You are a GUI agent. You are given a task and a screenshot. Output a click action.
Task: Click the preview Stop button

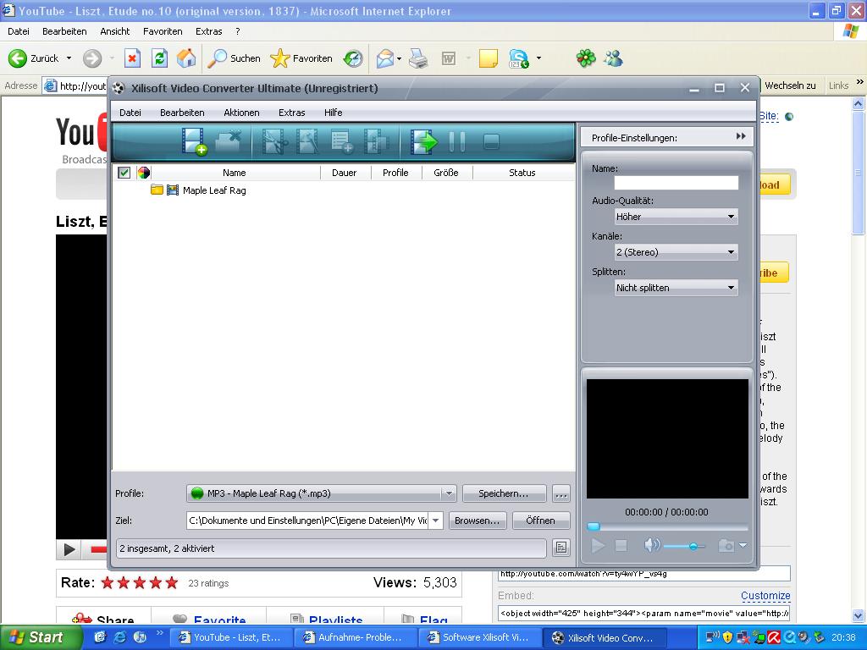(621, 546)
